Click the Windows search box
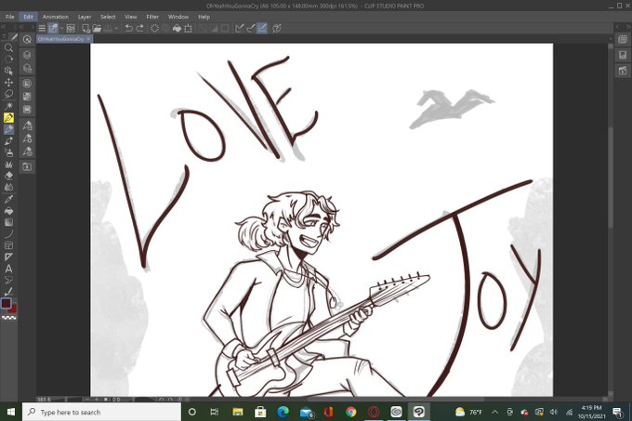632x421 pixels. [x=101, y=412]
